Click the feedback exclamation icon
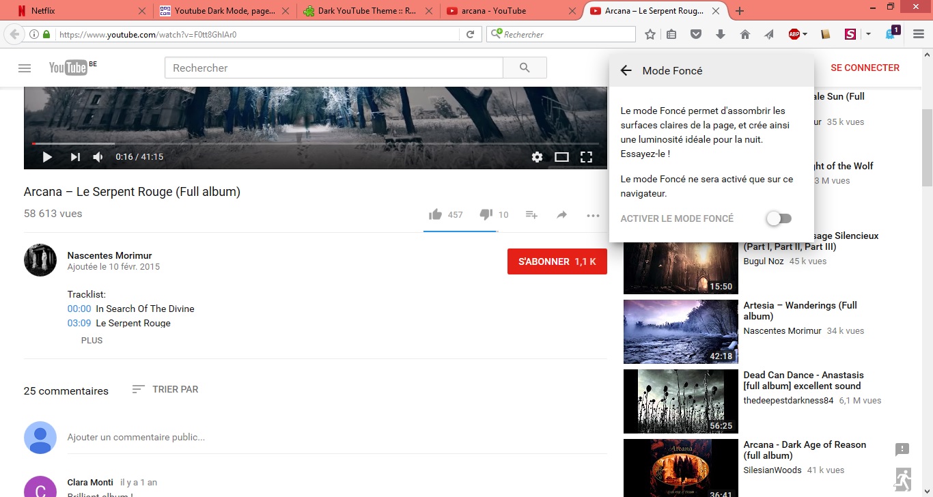This screenshot has width=933, height=497. (902, 449)
